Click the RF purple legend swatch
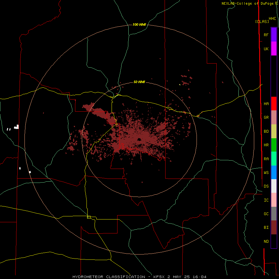Screen dimensions: 279x279 point(274,35)
